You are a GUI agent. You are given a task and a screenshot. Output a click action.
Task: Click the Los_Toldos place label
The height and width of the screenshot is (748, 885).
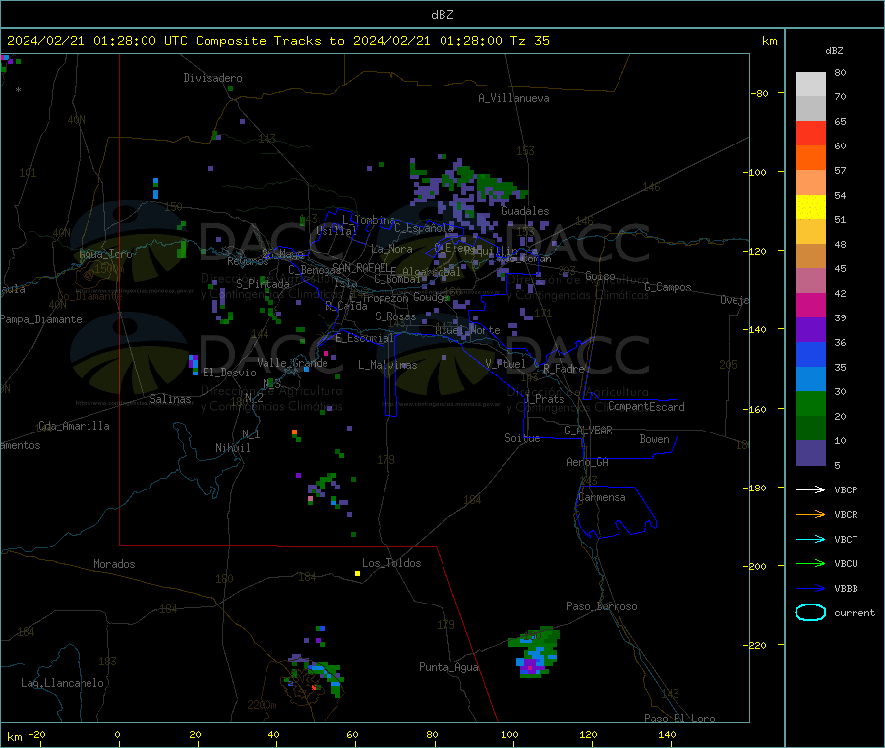click(x=391, y=563)
